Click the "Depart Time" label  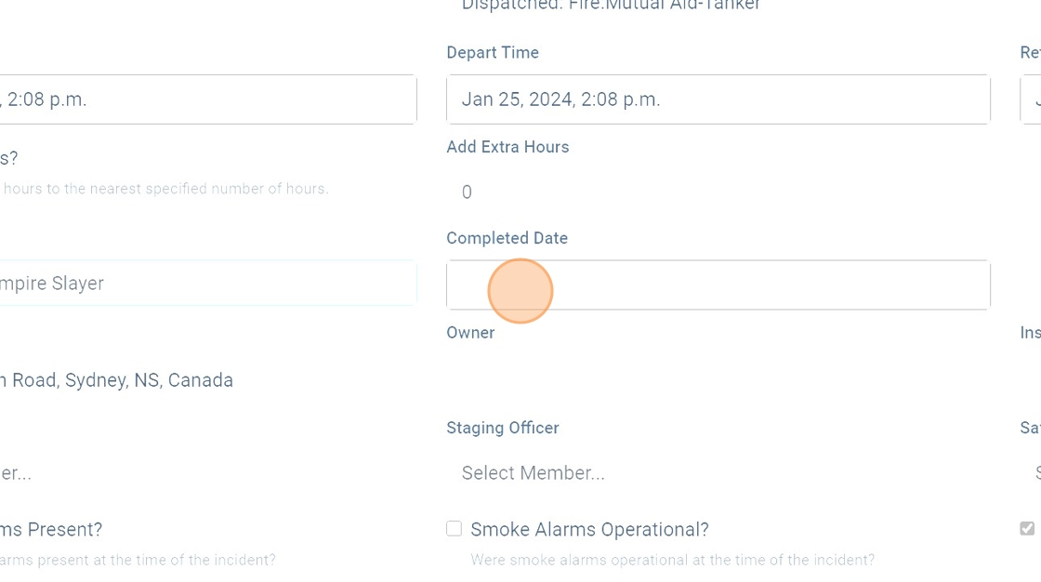click(493, 53)
